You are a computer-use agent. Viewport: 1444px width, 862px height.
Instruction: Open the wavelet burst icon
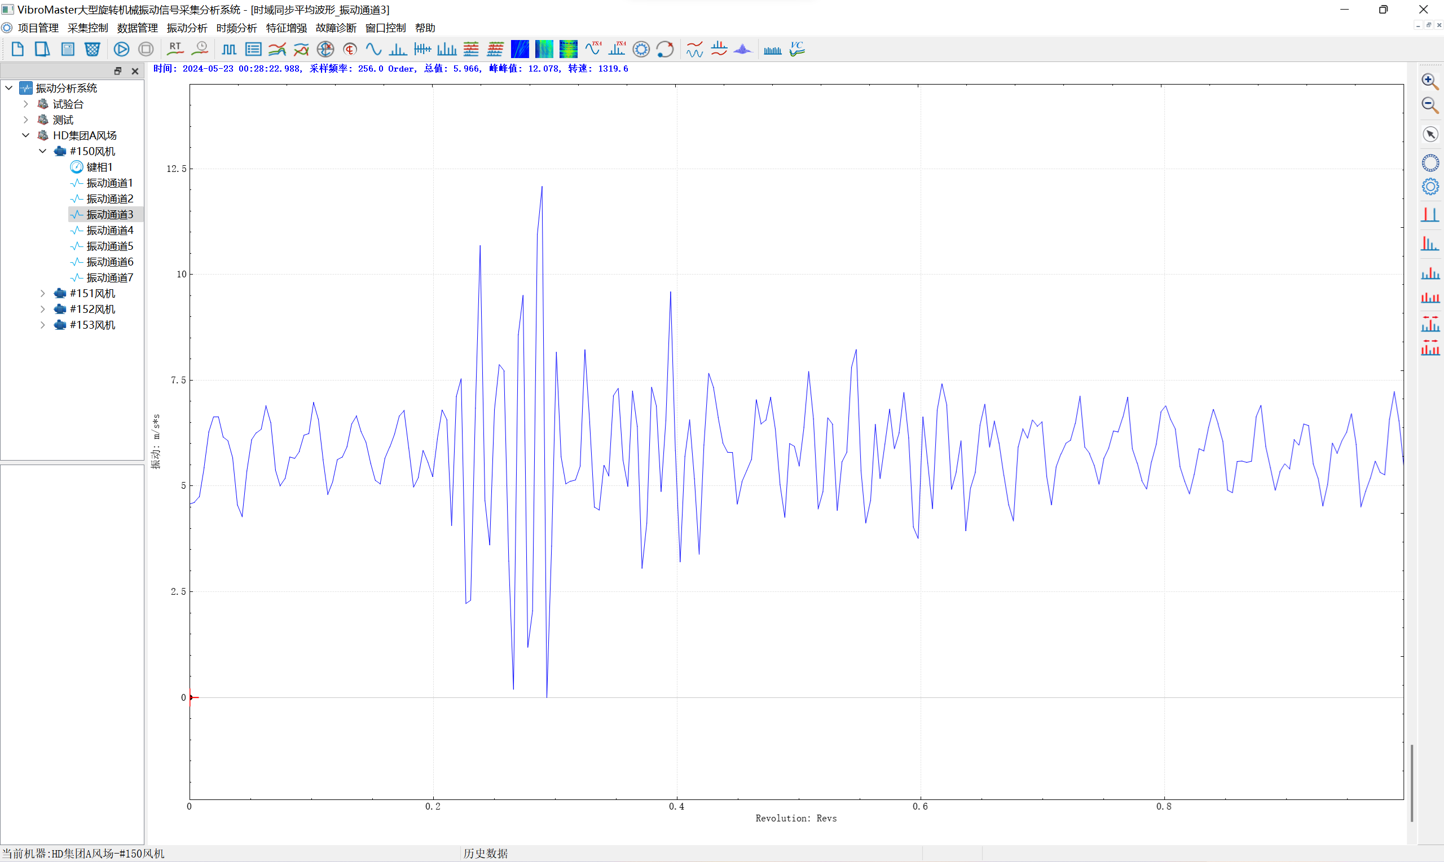[743, 50]
